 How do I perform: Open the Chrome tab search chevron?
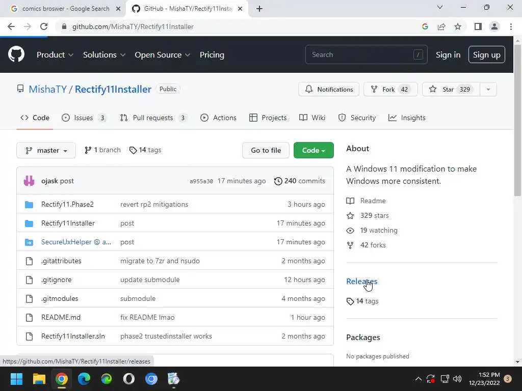click(x=440, y=7)
